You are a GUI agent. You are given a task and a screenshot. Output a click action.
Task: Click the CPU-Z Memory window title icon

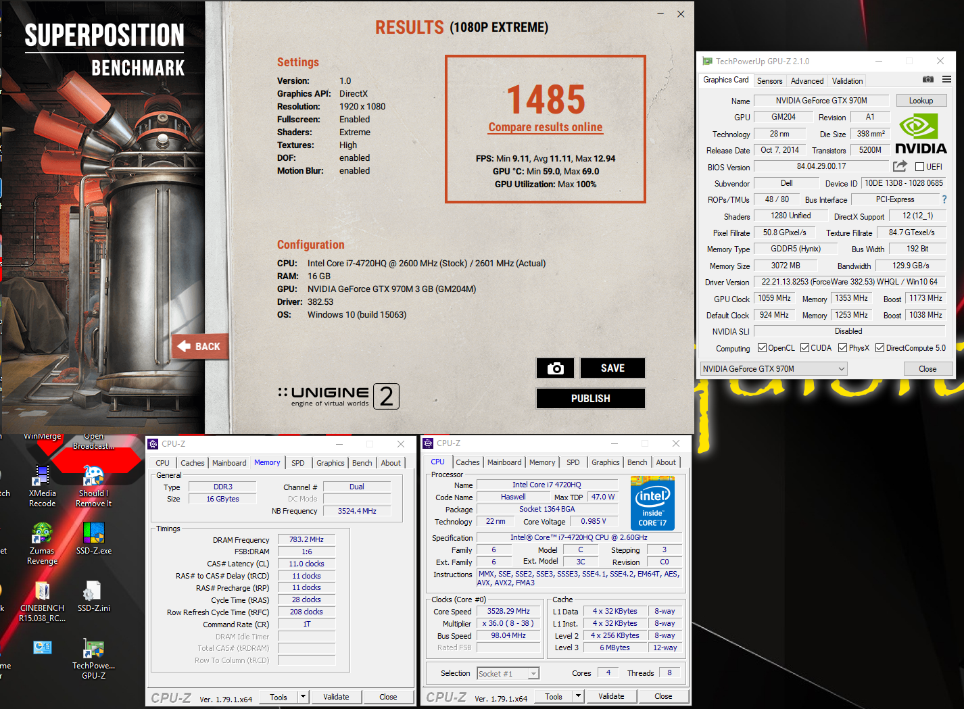click(x=153, y=444)
